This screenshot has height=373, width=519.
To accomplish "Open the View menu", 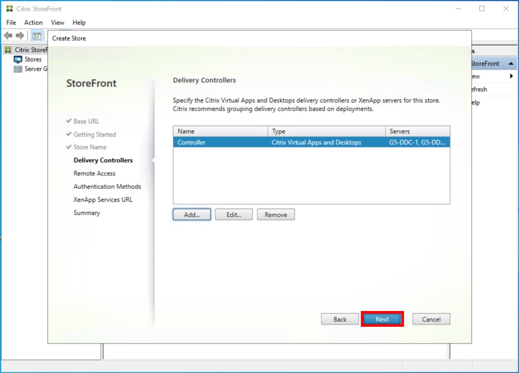I will coord(57,23).
